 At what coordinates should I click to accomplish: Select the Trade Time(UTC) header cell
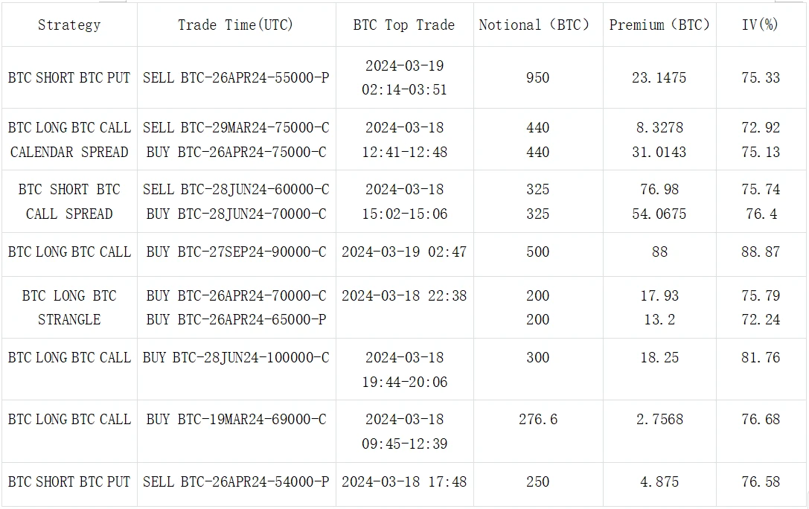click(x=236, y=25)
